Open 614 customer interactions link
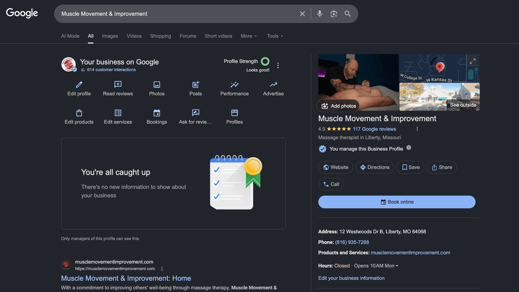Image resolution: width=519 pixels, height=292 pixels. (x=111, y=70)
